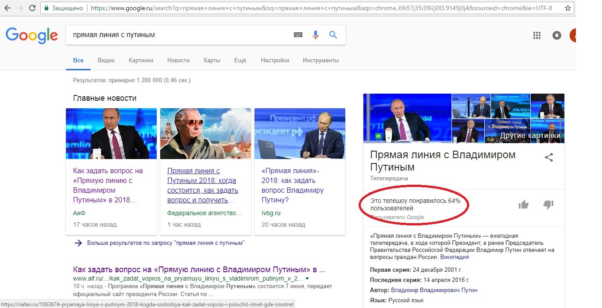The image size is (602, 308).
Task: Open АиФ news headline about asking a question
Action: click(108, 186)
